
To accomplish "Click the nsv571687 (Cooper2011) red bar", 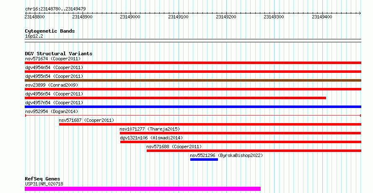I will point(210,124).
